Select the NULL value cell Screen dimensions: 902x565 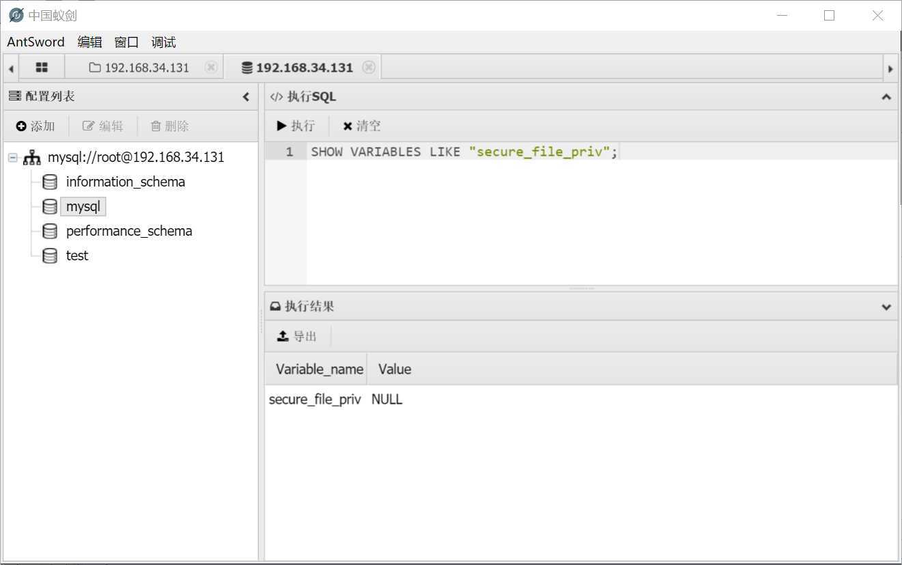click(x=386, y=400)
